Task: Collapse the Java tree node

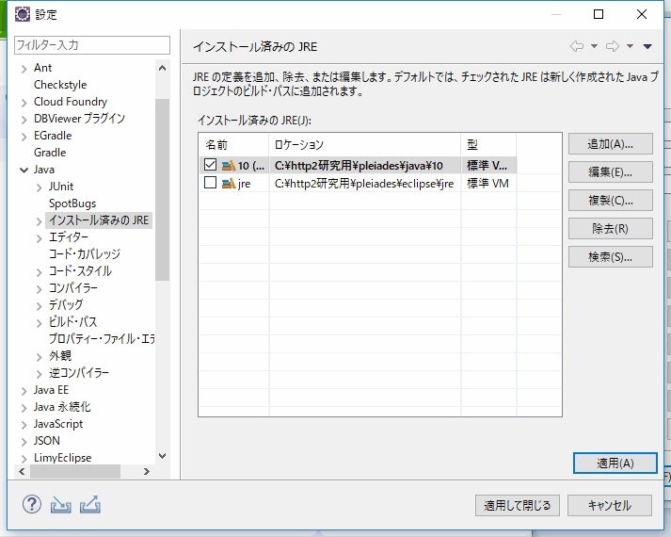Action: 24,170
